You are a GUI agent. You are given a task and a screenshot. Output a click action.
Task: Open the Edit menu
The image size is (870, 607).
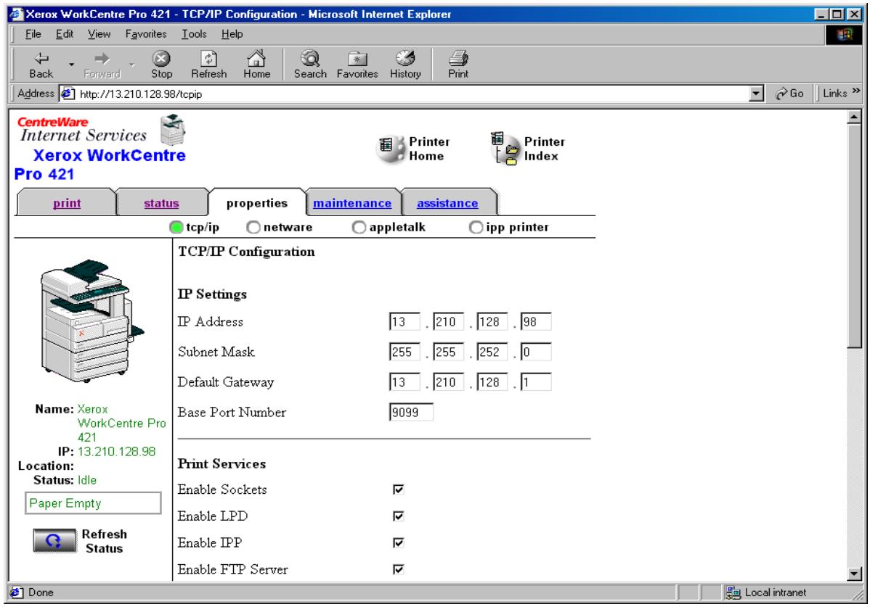[x=65, y=34]
